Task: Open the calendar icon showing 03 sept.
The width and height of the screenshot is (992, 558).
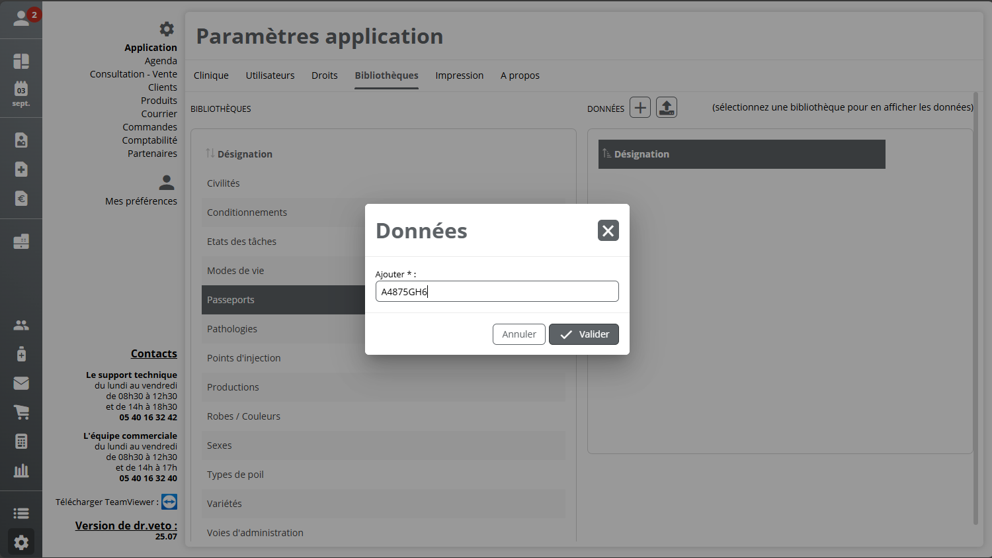Action: click(21, 93)
